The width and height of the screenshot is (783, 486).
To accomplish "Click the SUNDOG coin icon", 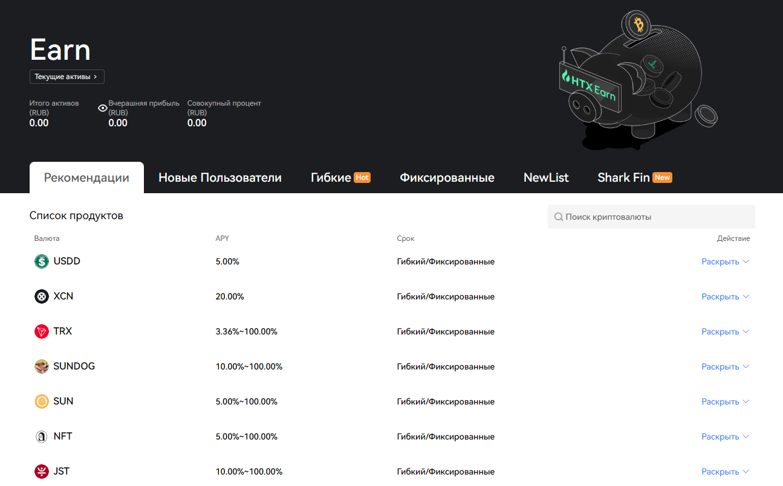I will (41, 366).
